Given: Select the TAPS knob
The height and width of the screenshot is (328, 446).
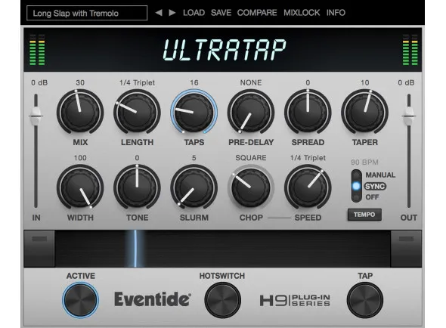Looking at the screenshot, I should (194, 112).
